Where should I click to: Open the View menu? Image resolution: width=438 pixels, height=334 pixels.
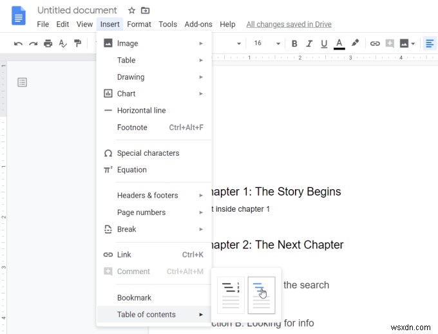(x=84, y=24)
